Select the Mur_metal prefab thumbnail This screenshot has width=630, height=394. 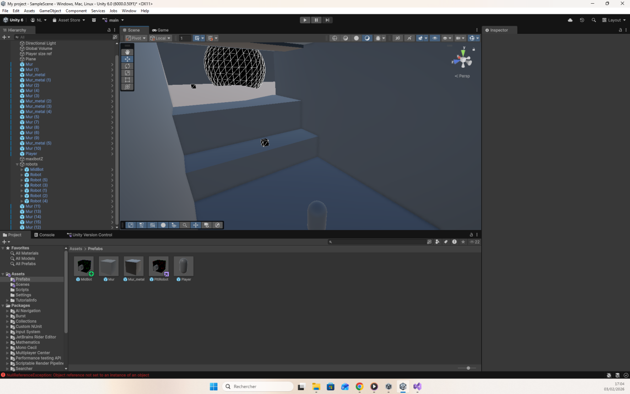[134, 267]
